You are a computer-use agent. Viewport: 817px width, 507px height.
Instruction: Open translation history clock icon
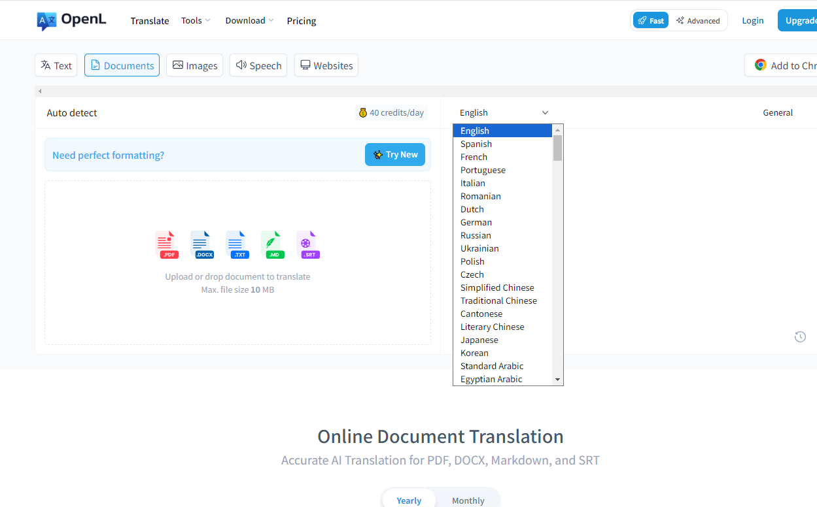tap(800, 337)
